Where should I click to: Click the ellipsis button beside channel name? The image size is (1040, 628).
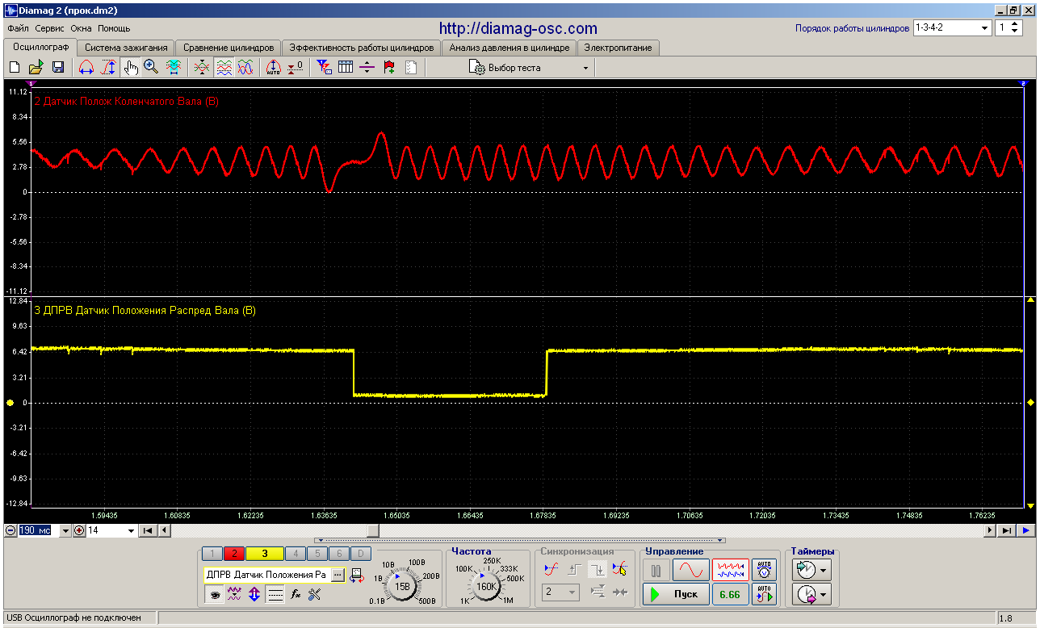point(338,575)
